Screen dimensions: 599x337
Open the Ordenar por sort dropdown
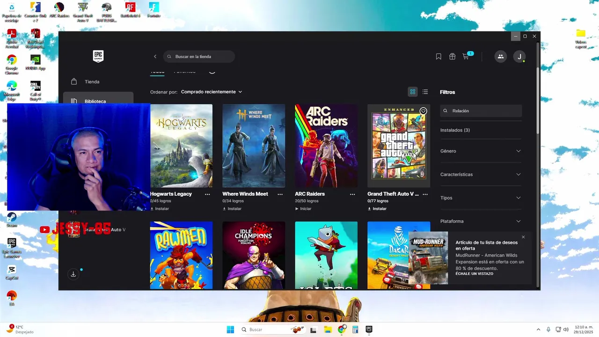click(212, 92)
